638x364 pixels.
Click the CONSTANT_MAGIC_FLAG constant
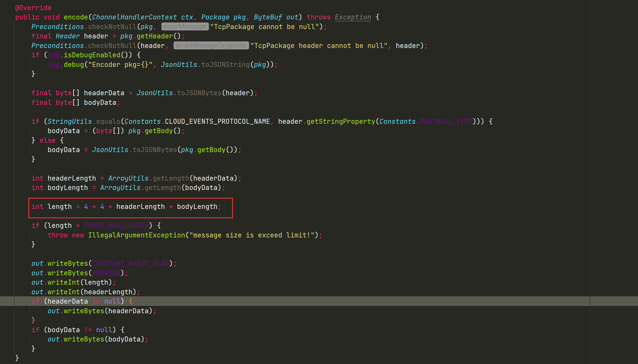click(x=130, y=263)
